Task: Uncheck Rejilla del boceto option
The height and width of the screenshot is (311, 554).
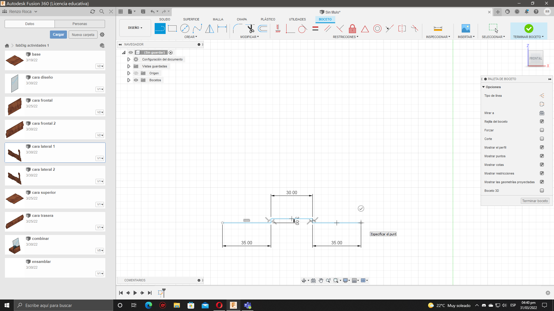Action: pos(542,122)
